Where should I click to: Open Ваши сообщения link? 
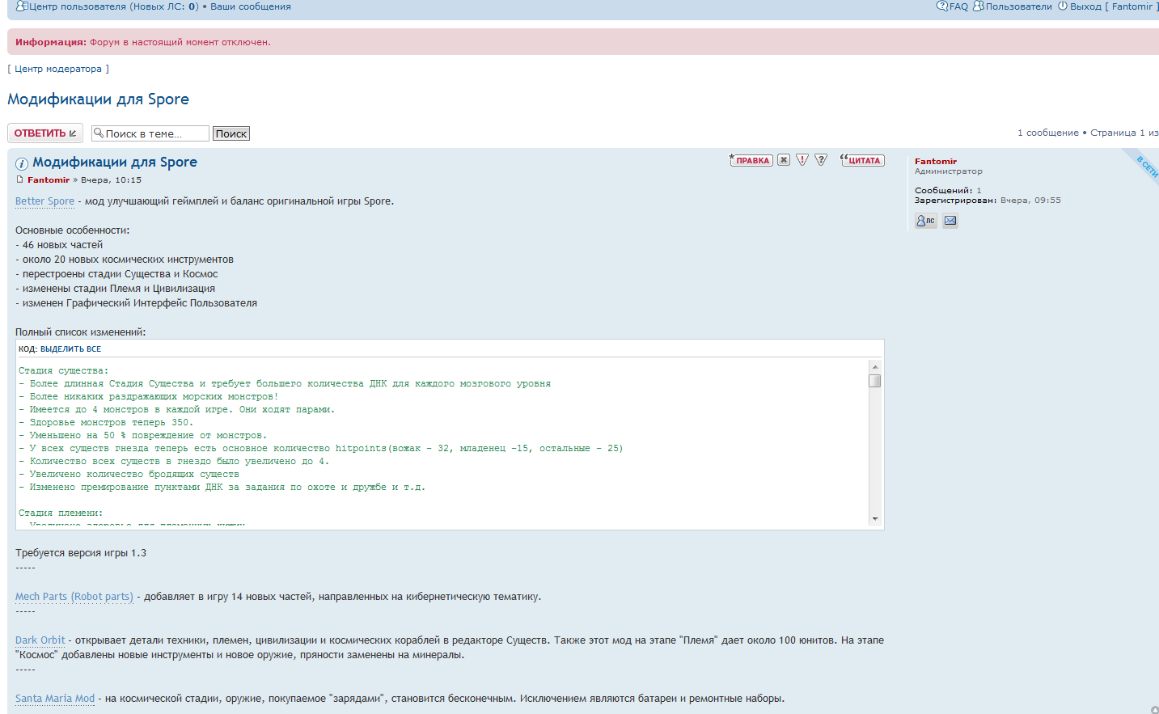pos(251,6)
